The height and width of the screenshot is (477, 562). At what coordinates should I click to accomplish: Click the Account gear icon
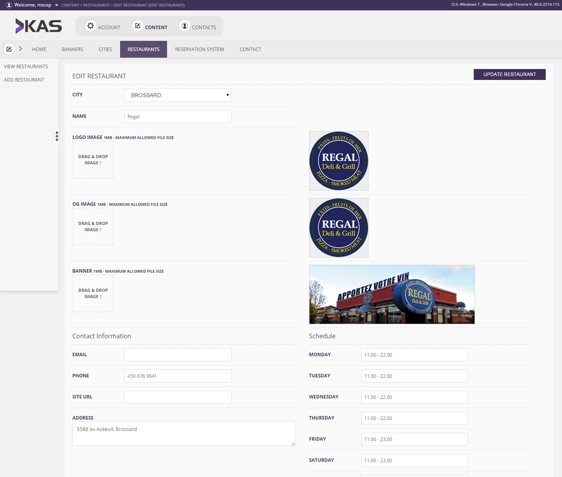pyautogui.click(x=91, y=26)
